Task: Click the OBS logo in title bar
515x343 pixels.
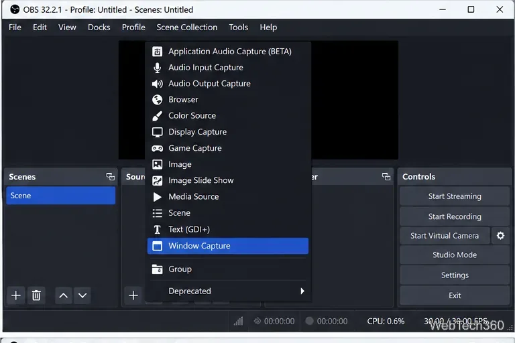Action: (15, 9)
